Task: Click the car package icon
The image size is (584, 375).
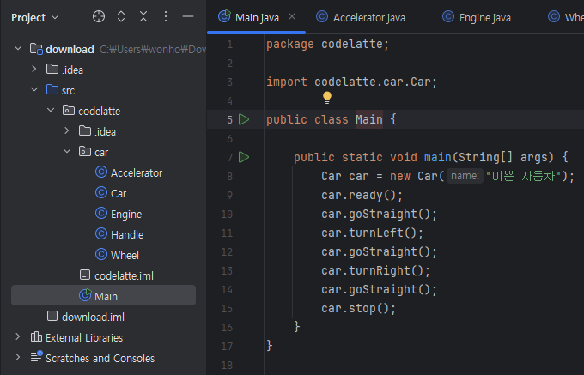Action: (85, 151)
